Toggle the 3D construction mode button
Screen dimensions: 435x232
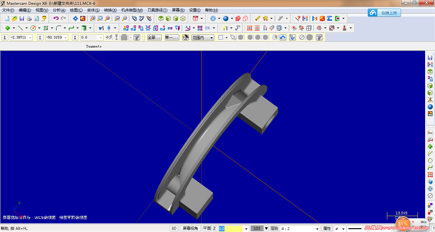[174, 228]
